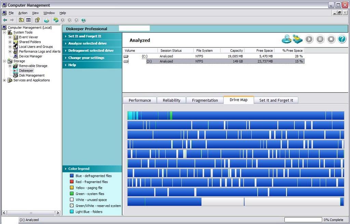The image size is (350, 224).
Task: Click the small greyed-out pause icon in the top toolbar
Action: [70, 20]
